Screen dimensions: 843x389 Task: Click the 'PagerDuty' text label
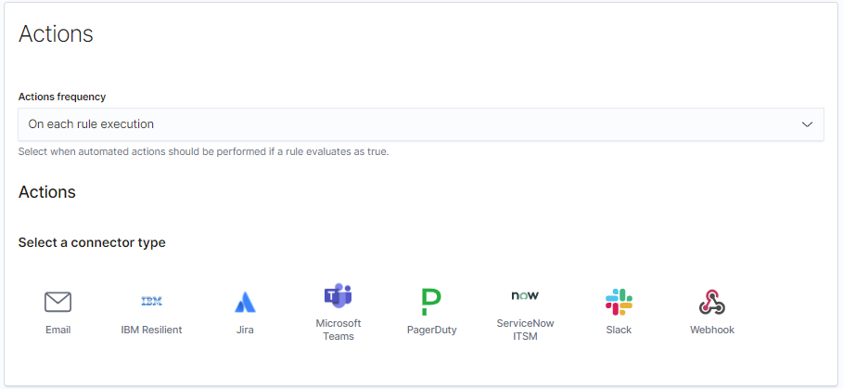(432, 330)
